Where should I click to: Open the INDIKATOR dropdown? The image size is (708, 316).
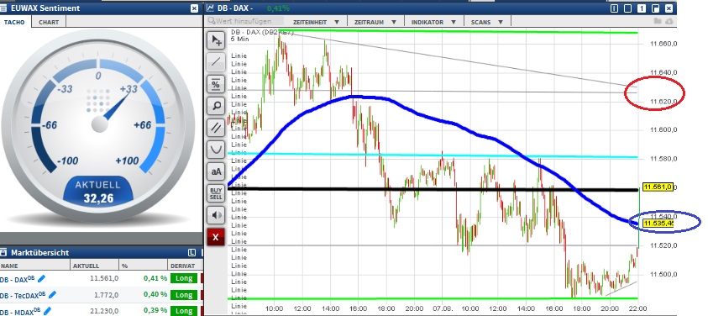tap(434, 22)
